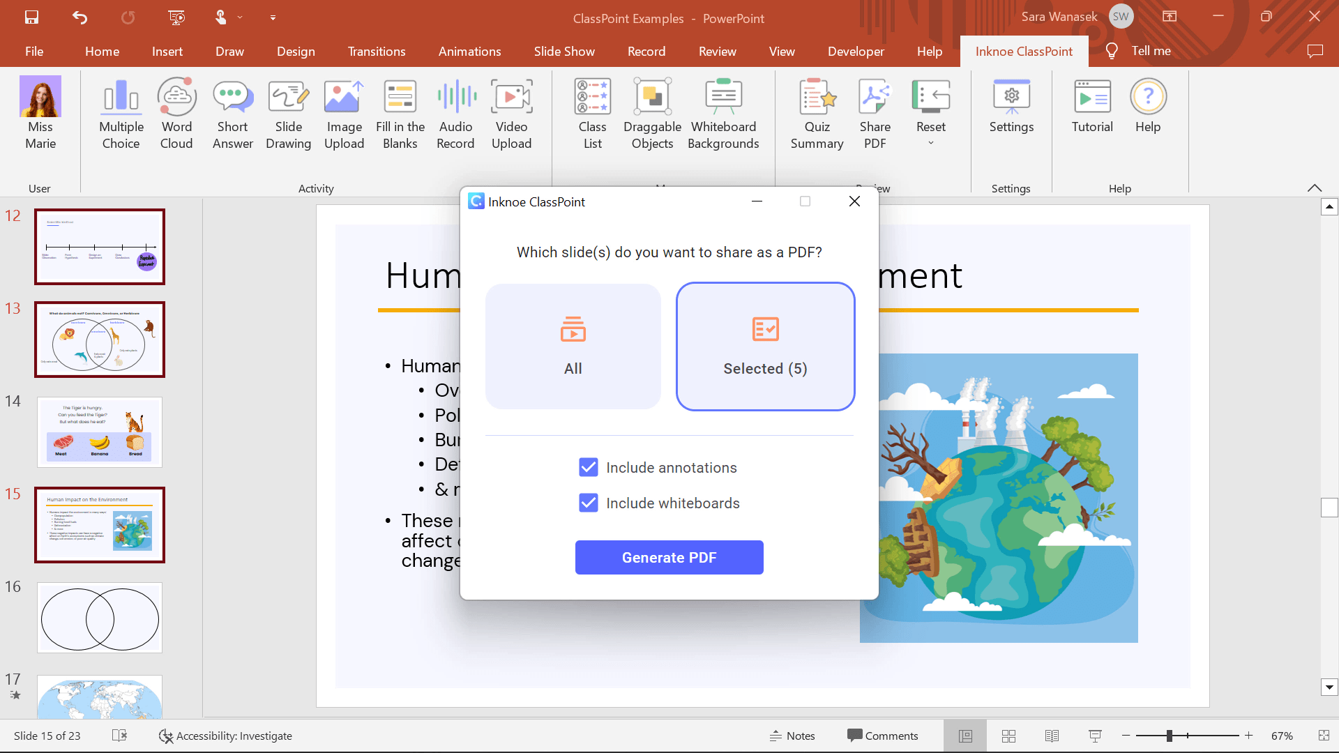Screen dimensions: 1339x753
Task: Click the Animations menu tab
Action: tap(469, 51)
